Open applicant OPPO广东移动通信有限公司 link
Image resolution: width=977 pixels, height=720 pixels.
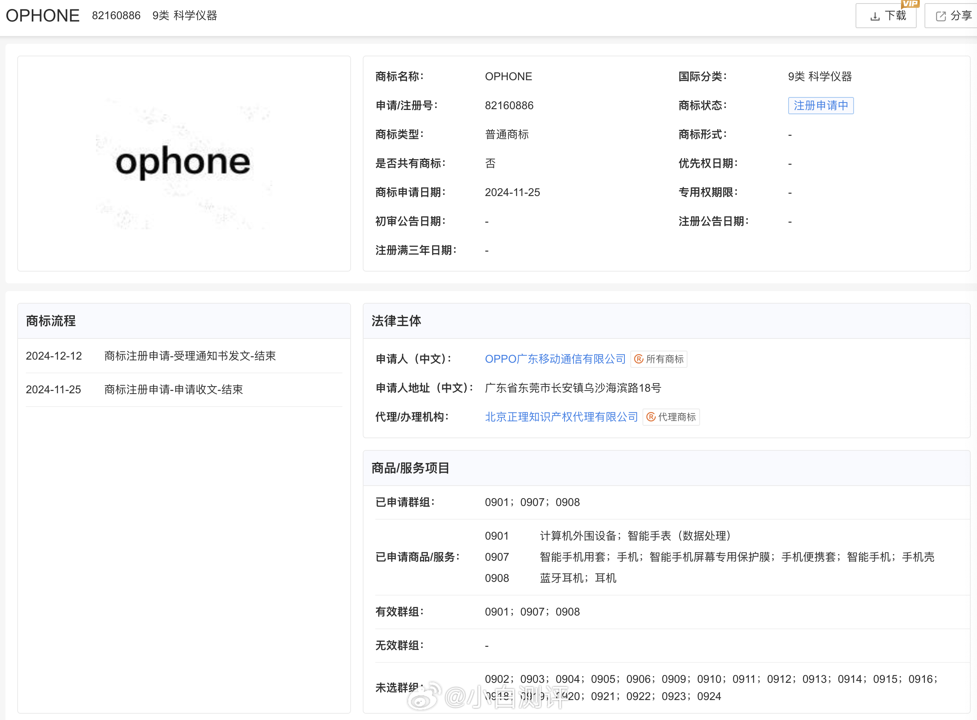pos(555,359)
